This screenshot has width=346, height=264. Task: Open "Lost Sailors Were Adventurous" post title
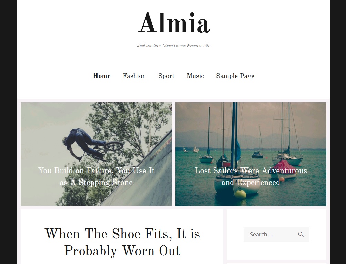pyautogui.click(x=251, y=176)
